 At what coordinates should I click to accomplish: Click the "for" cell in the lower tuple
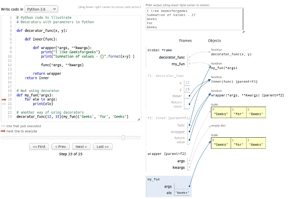(x=238, y=143)
